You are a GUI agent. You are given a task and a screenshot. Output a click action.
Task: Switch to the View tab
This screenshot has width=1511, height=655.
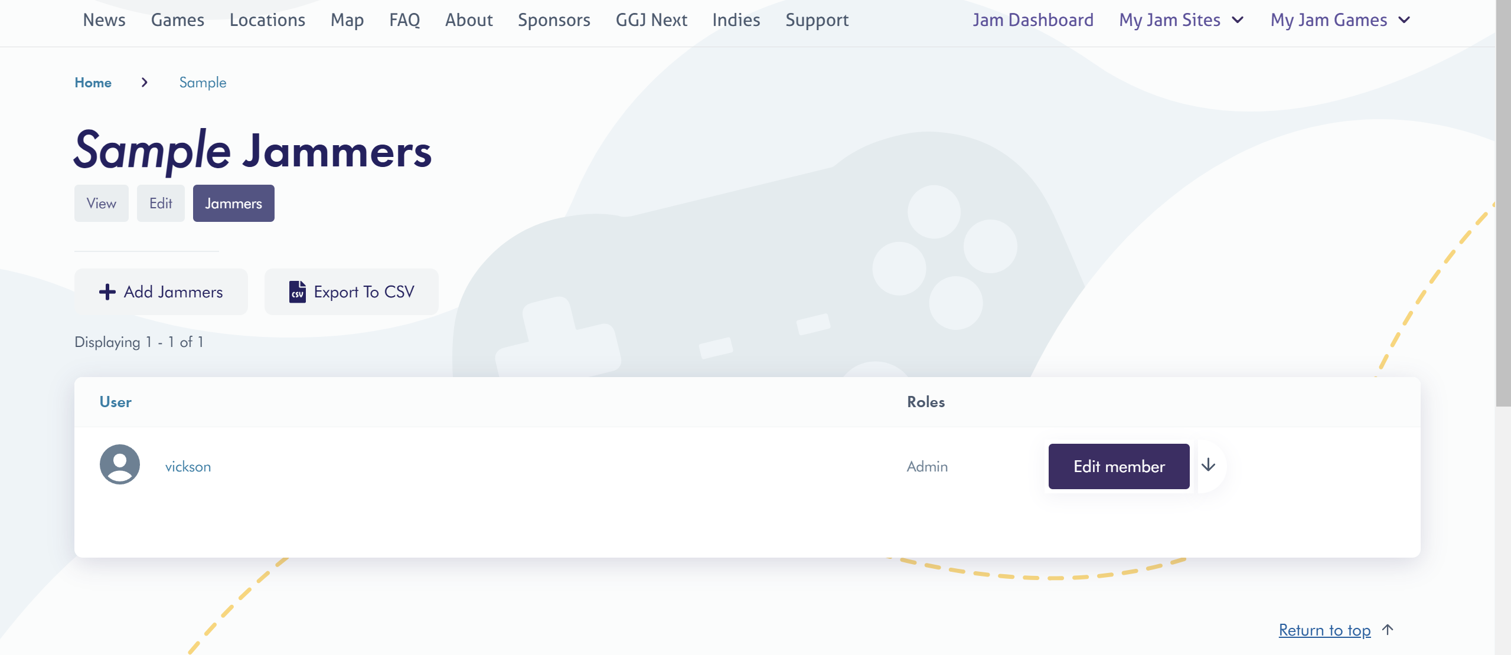point(102,204)
